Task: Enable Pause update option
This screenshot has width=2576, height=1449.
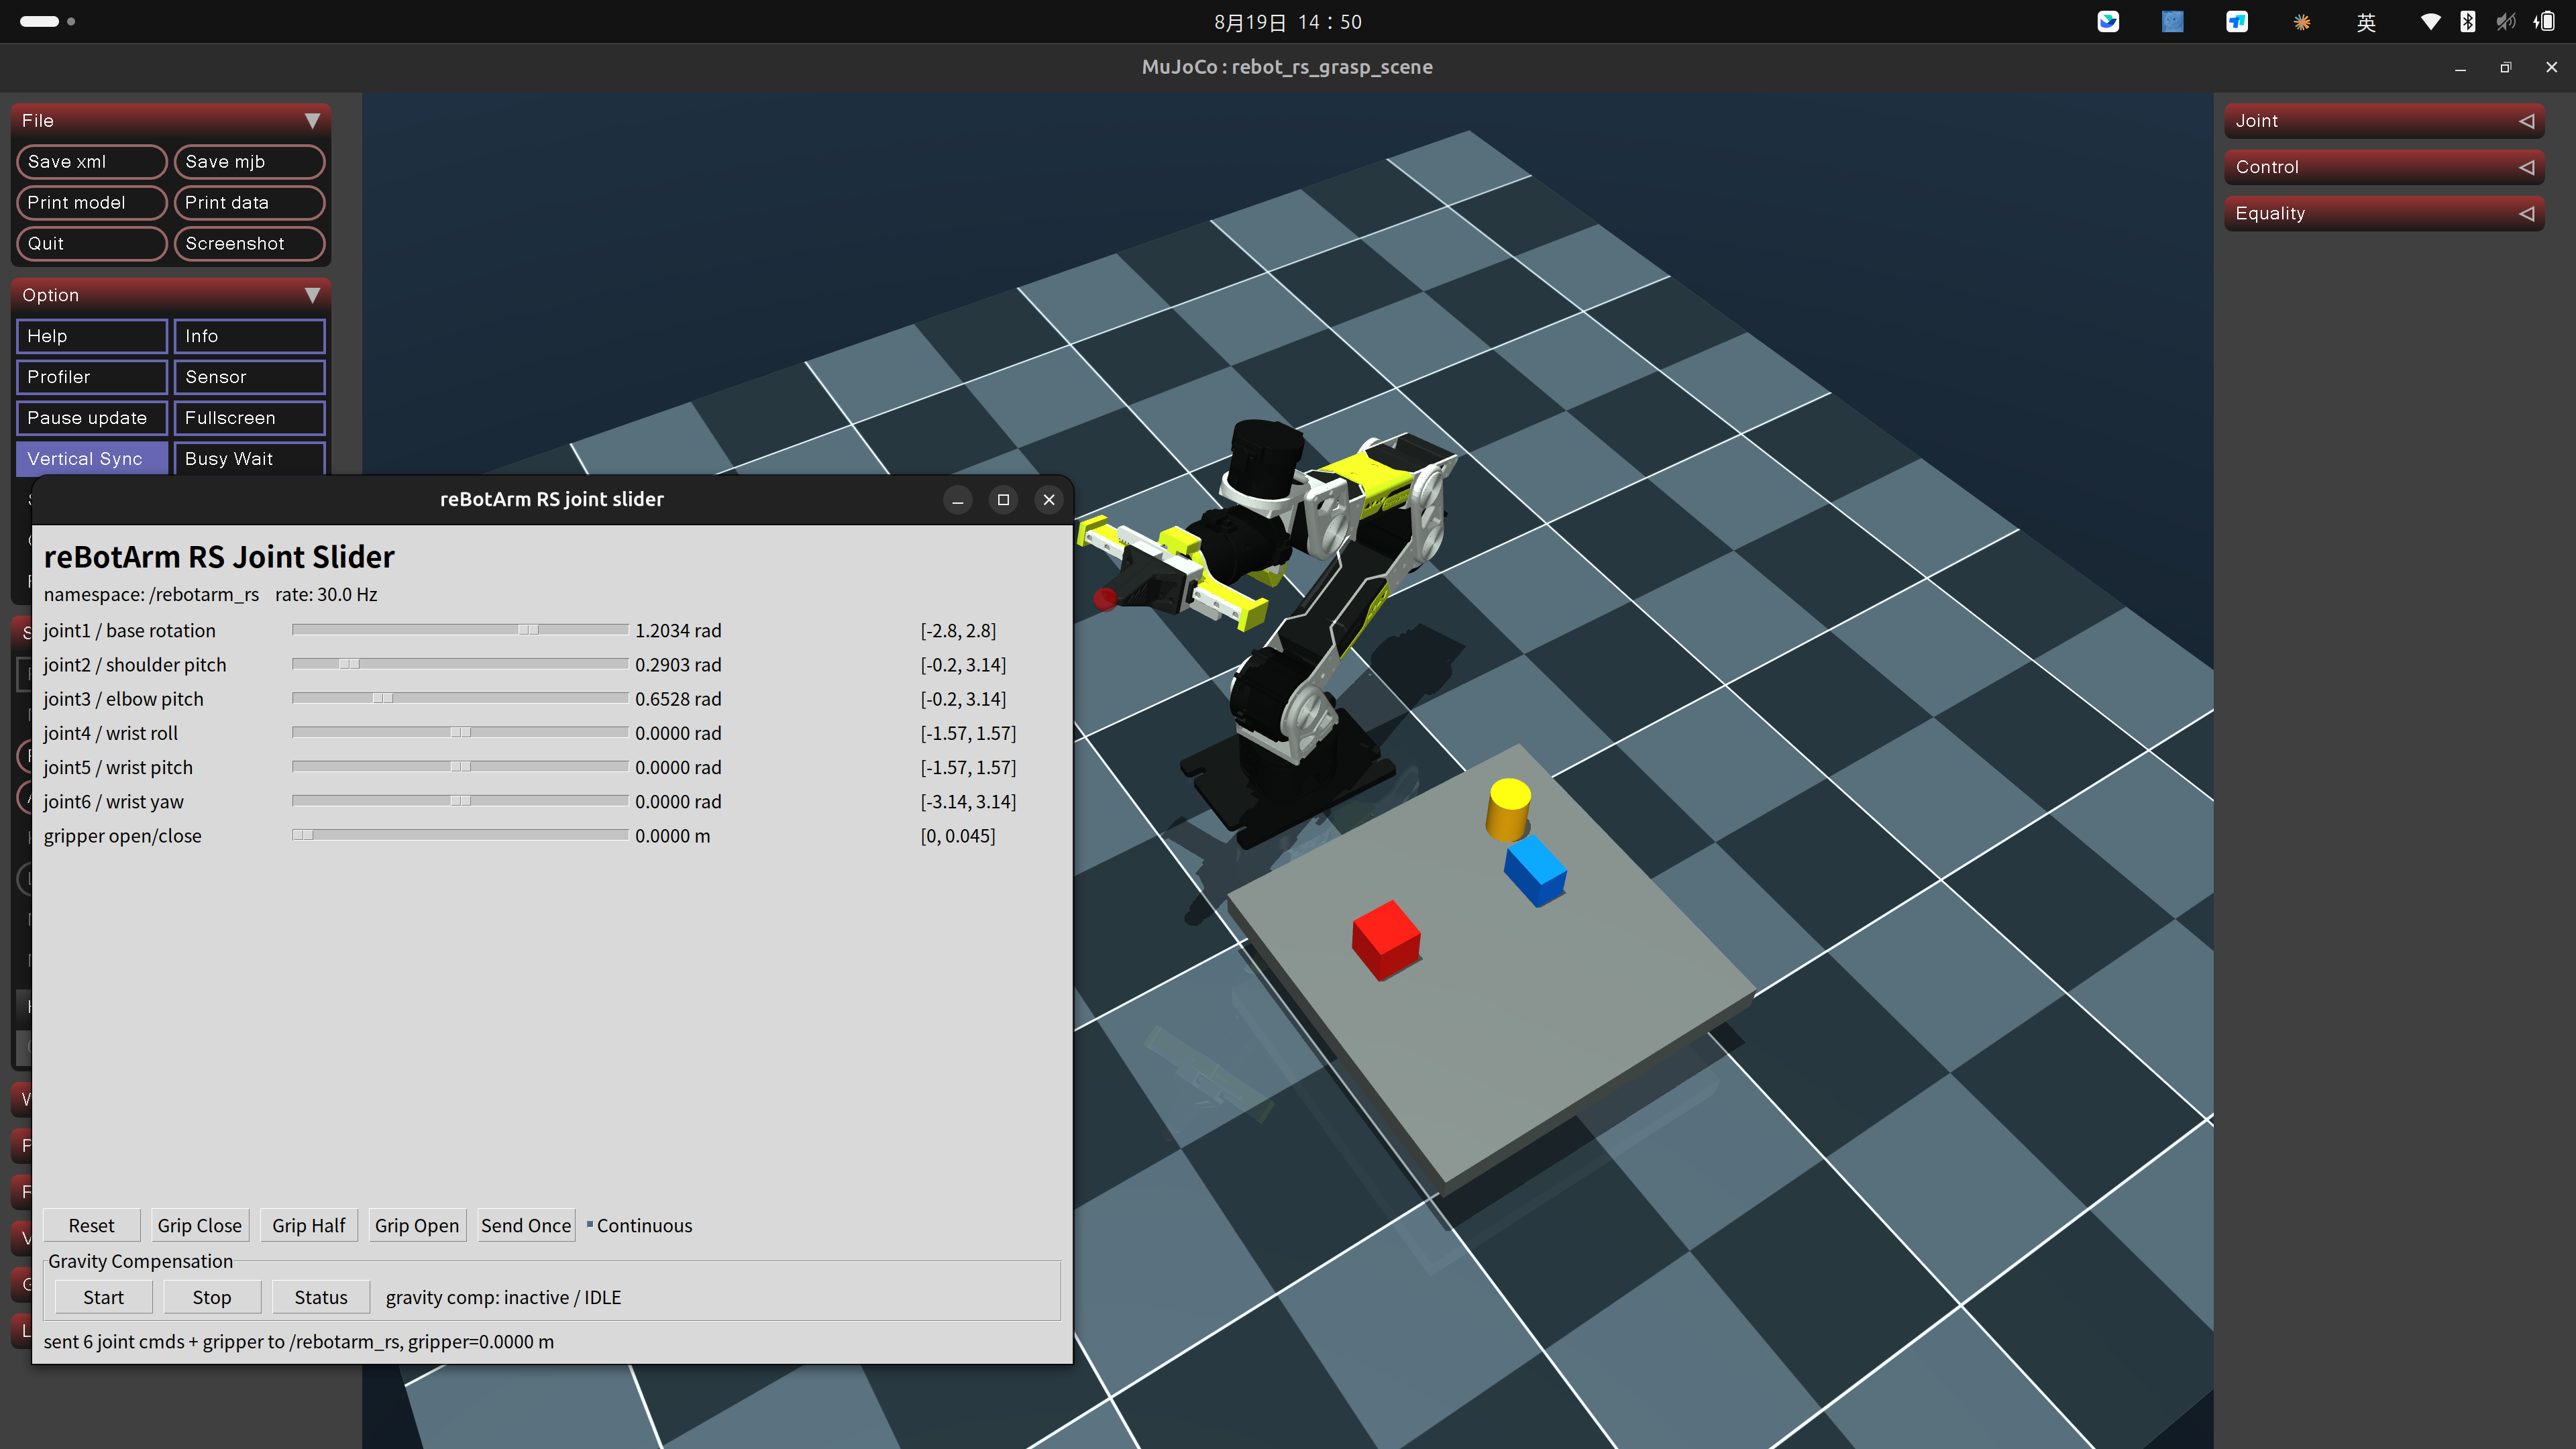Action: (92, 418)
